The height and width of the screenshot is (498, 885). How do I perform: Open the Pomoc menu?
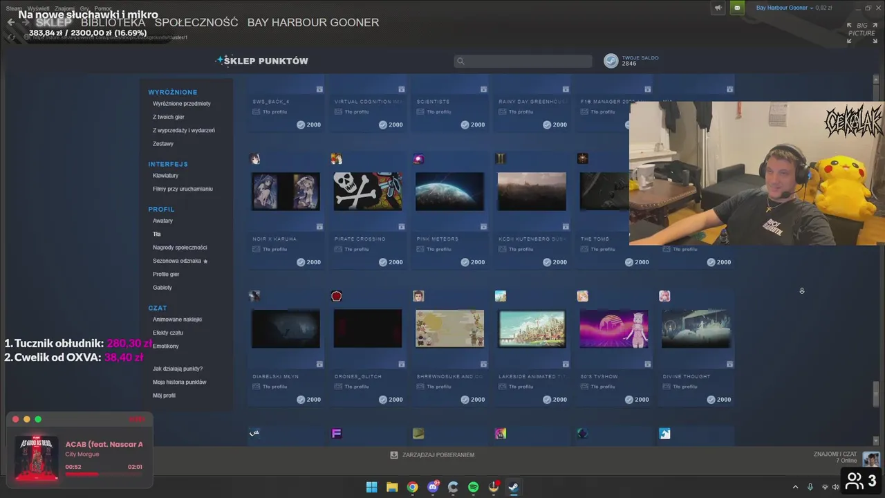(103, 8)
